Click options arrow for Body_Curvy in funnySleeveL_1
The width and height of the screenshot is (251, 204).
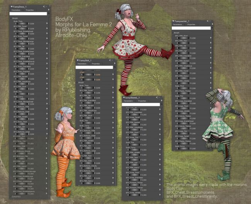pos(160,150)
